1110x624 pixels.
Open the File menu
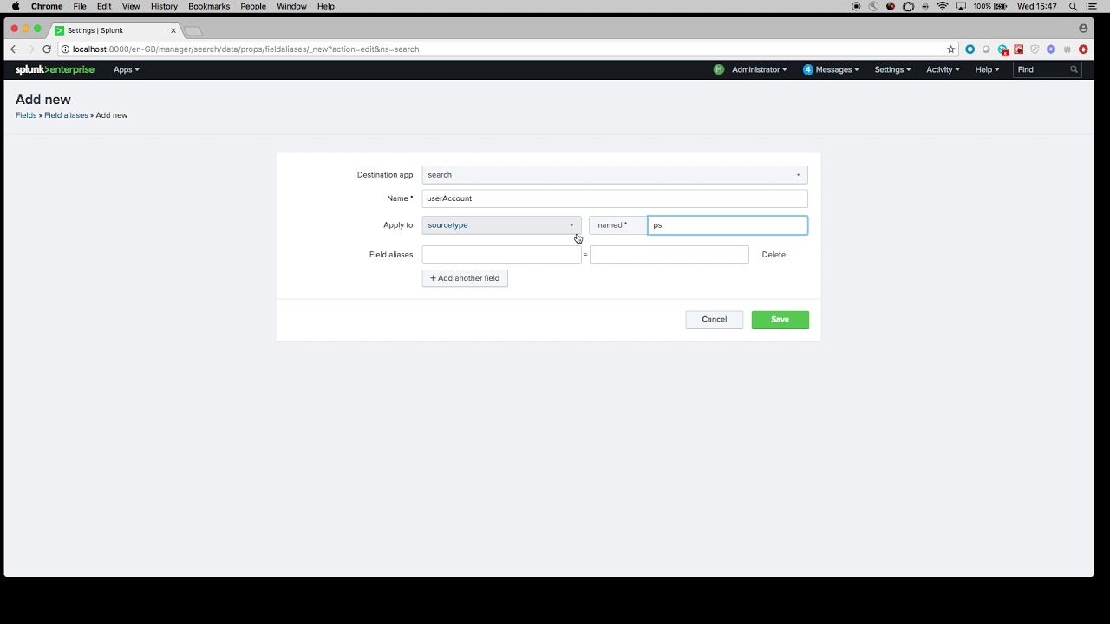[x=80, y=6]
